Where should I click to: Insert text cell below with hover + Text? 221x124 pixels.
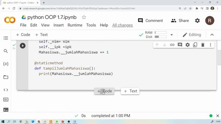130,91
